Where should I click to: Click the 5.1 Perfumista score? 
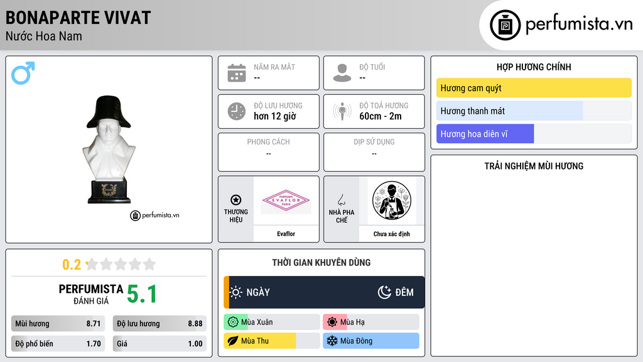pyautogui.click(x=142, y=294)
